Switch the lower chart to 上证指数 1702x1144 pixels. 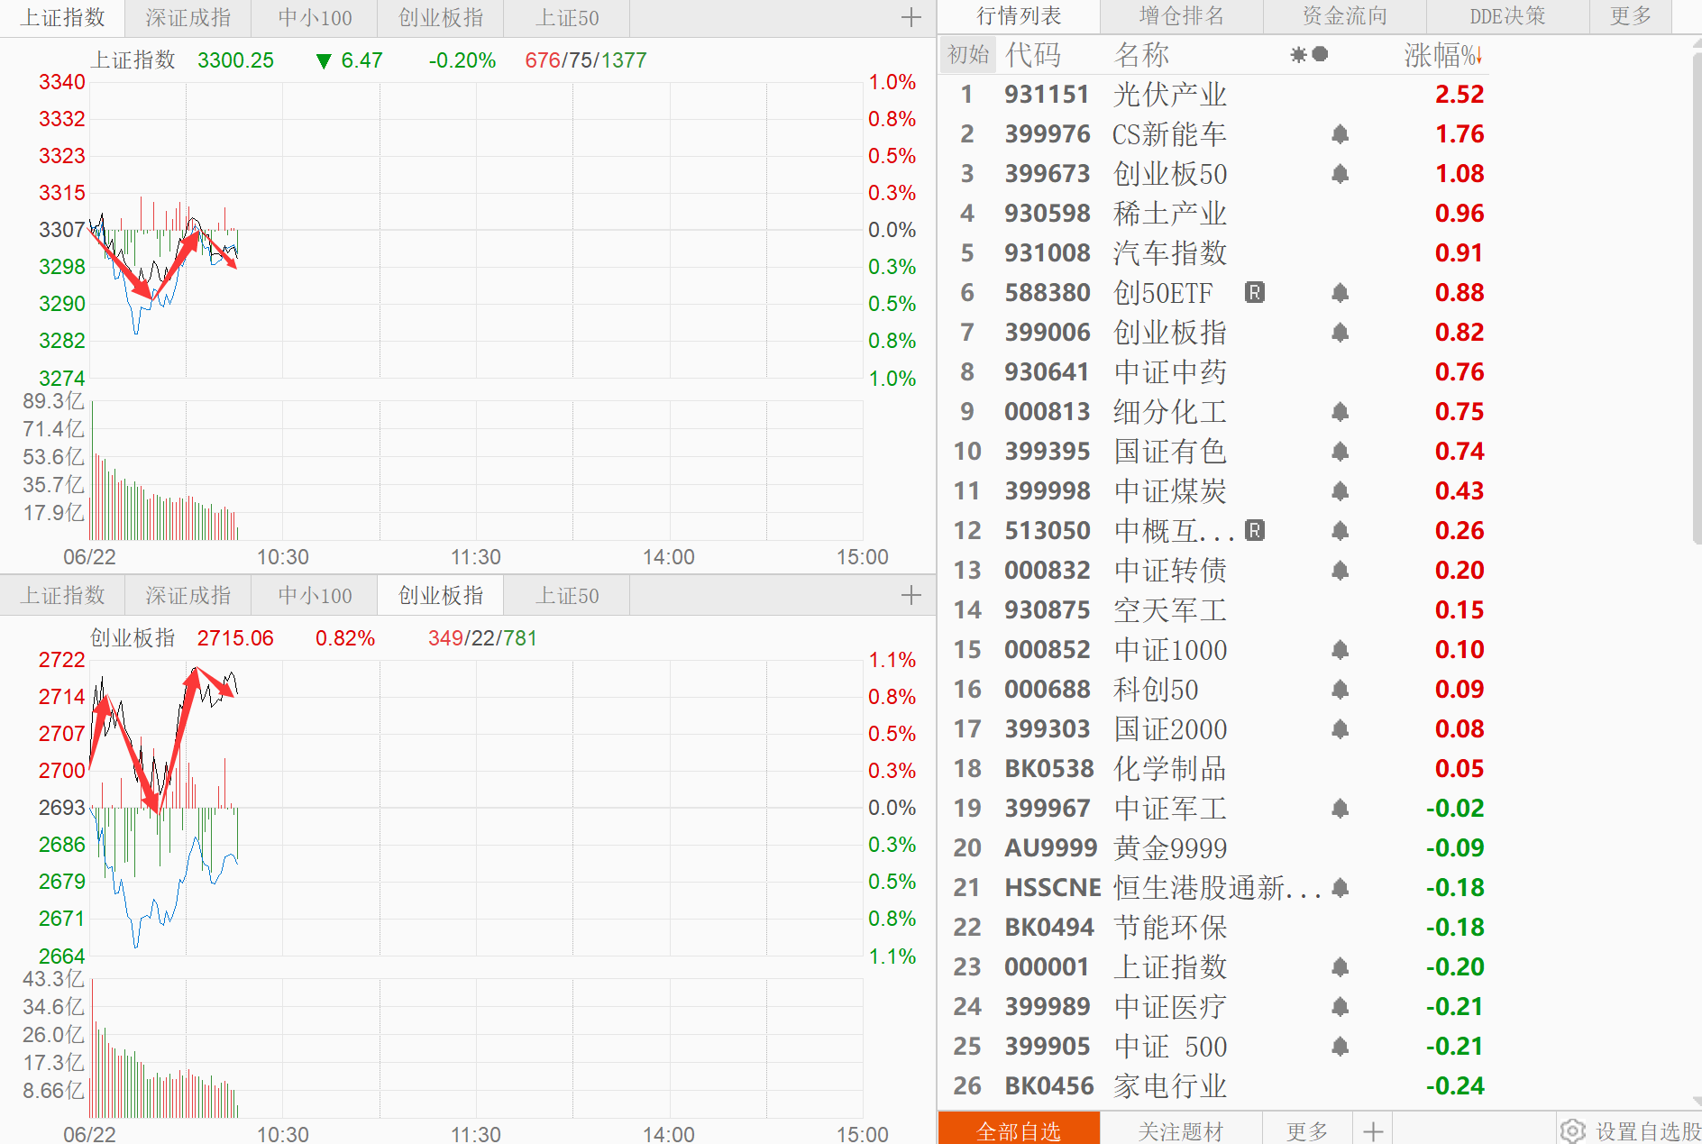[63, 596]
